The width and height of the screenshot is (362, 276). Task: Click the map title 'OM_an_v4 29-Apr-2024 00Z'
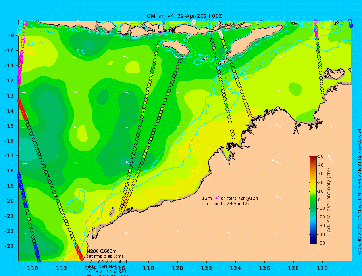[185, 16]
